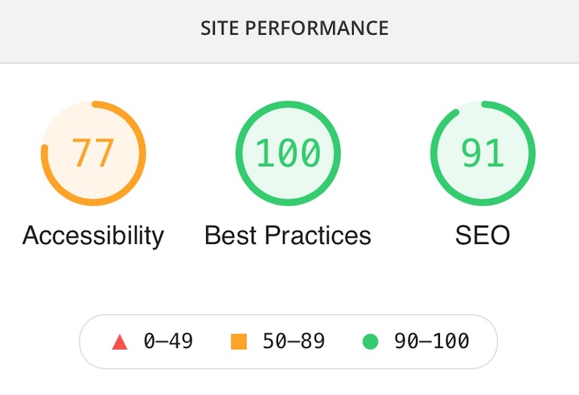The image size is (579, 395).
Task: Click the red triangle legend icon
Action: [119, 342]
